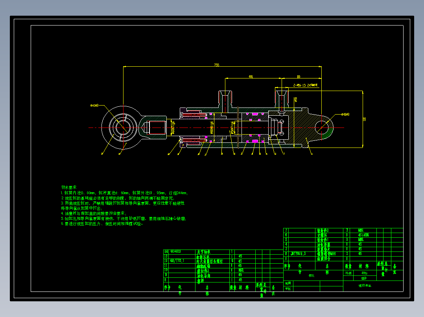424x317 pixels.
Task: Click the 组件 cell in title block
Action: (x=364, y=278)
